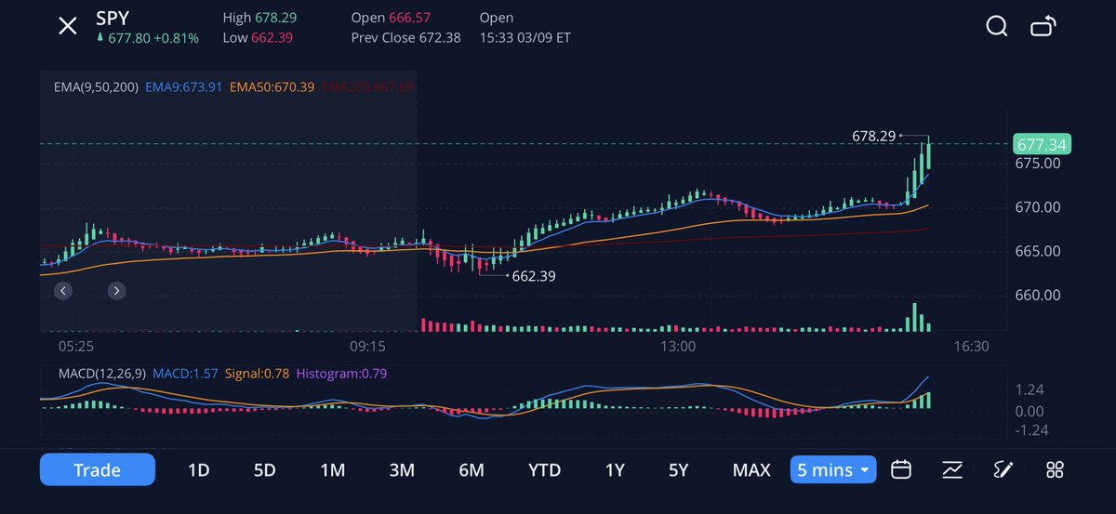This screenshot has width=1116, height=514.
Task: Click the 670.00 price axis label
Action: 1038,207
